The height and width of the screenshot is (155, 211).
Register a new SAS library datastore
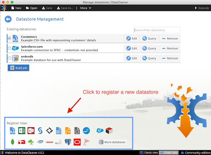click(40, 131)
